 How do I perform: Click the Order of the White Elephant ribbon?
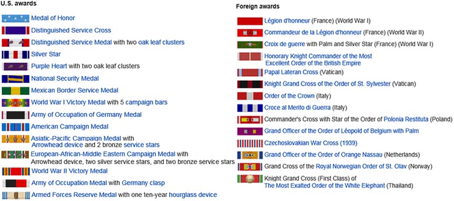pyautogui.click(x=250, y=179)
